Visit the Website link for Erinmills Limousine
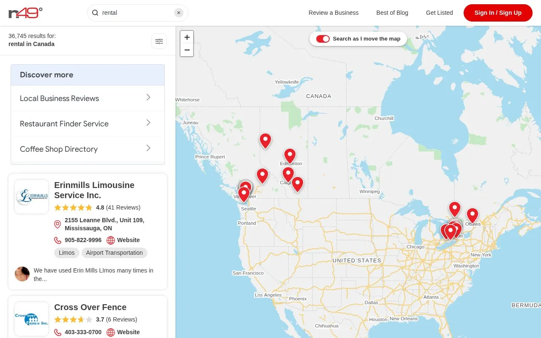 [x=128, y=240]
